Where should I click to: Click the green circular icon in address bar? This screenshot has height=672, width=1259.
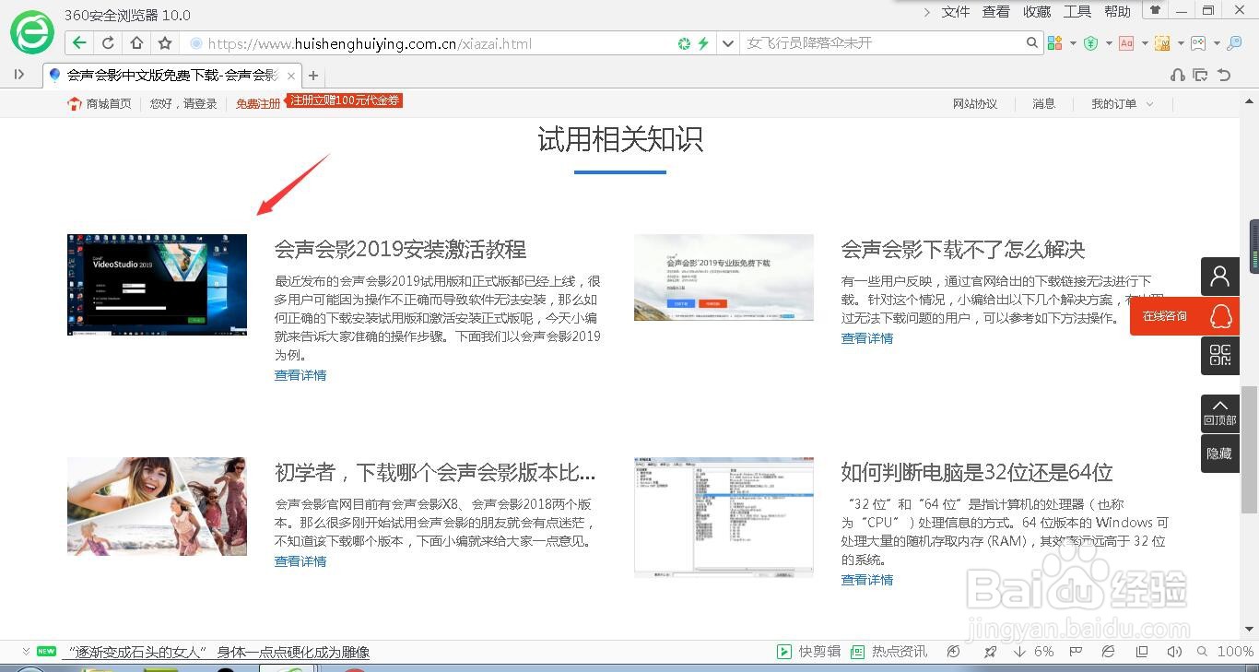(684, 43)
